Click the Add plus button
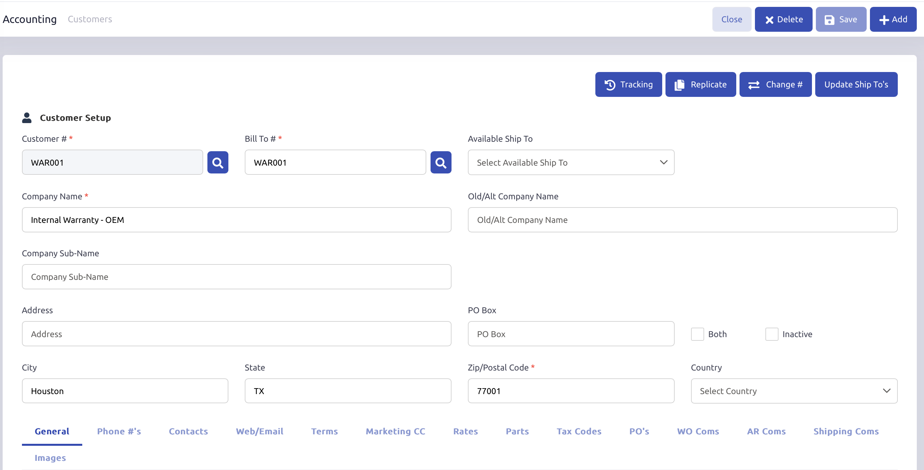The image size is (924, 470). (x=893, y=19)
